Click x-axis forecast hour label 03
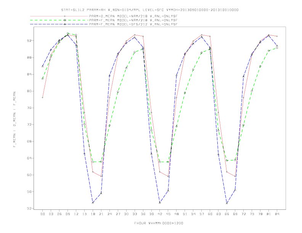 (x=51, y=214)
